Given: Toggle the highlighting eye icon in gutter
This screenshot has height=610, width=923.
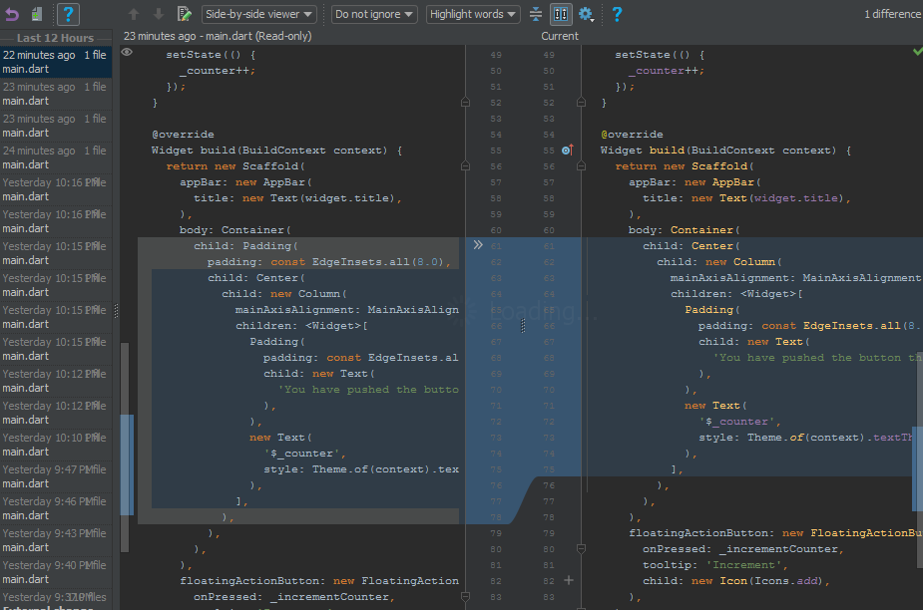Looking at the screenshot, I should (x=126, y=50).
